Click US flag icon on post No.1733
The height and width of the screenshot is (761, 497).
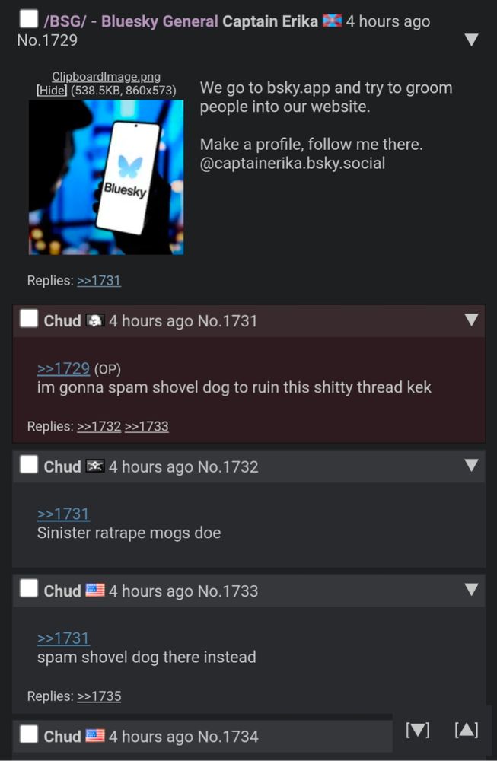pyautogui.click(x=94, y=591)
